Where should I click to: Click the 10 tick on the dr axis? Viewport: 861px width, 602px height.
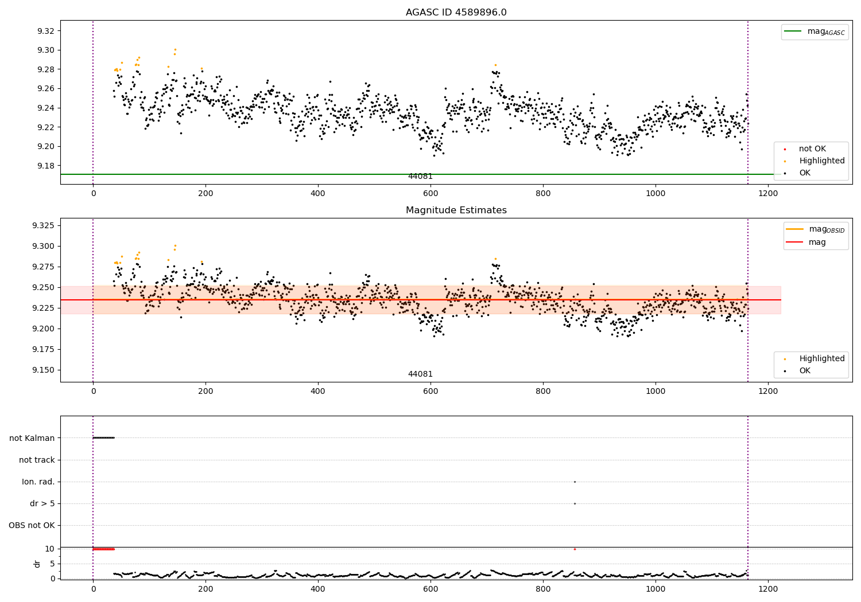[x=50, y=549]
